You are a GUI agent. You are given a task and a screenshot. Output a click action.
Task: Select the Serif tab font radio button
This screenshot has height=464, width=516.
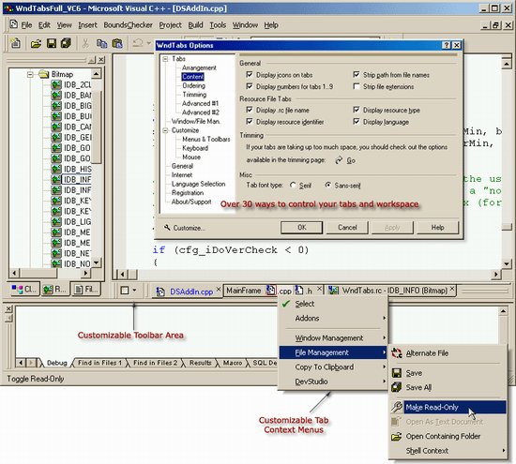[x=293, y=186]
